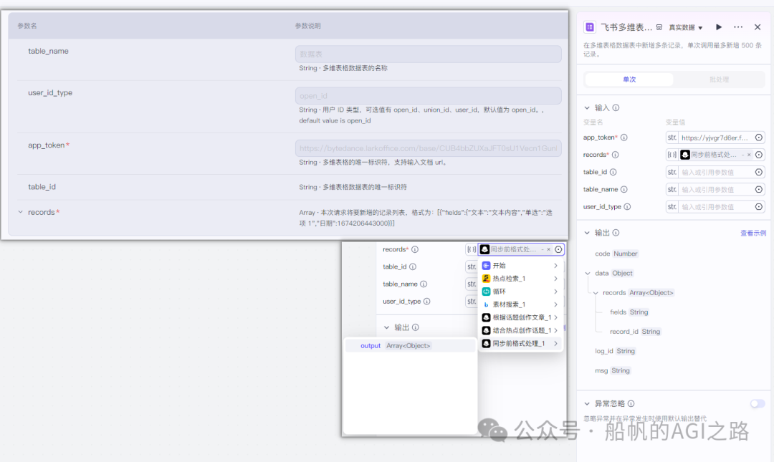Collapse the 输出 section in config panel
Image resolution: width=774 pixels, height=462 pixels.
click(587, 233)
